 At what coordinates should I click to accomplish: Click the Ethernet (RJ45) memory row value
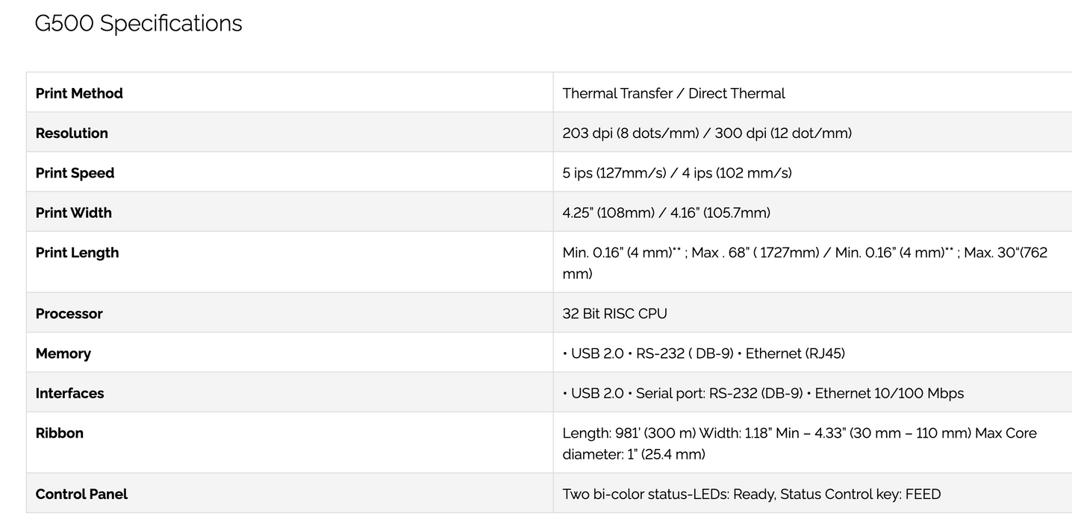point(794,353)
